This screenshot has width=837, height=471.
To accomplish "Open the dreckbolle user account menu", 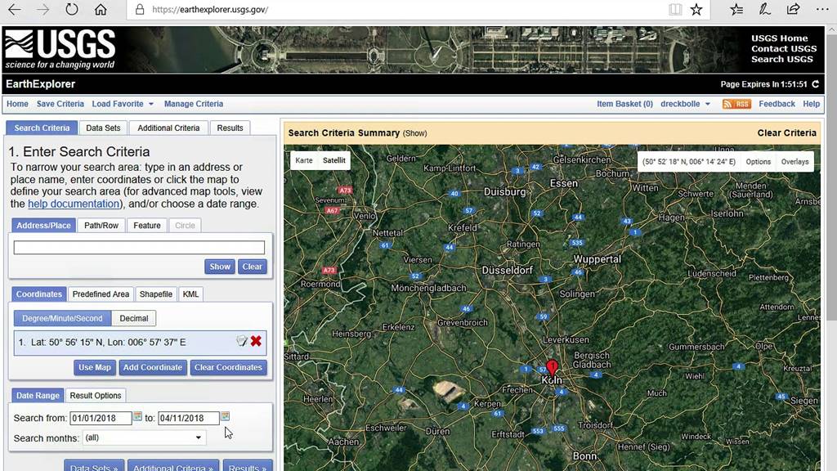I will click(x=685, y=104).
